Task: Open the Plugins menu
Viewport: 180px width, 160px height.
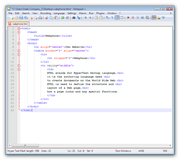Action: [100, 13]
